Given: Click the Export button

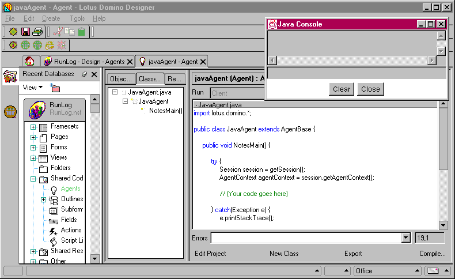Looking at the screenshot, I should click(353, 254).
